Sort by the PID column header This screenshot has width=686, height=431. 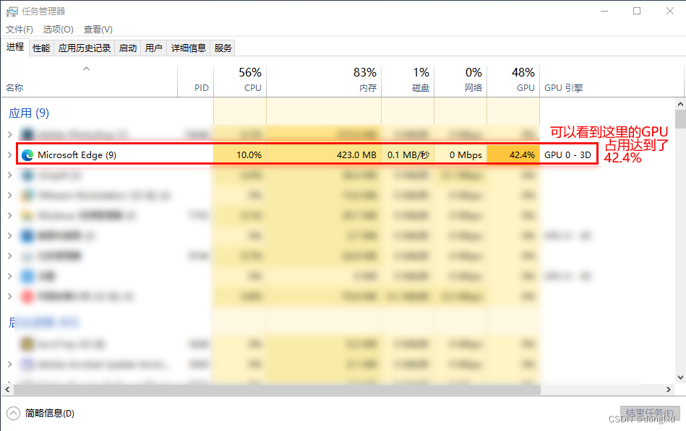196,81
